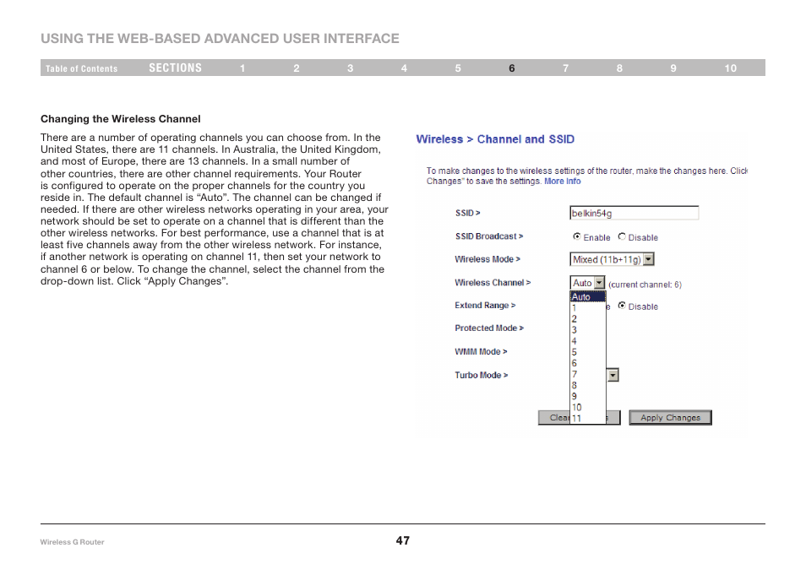Open the Table of Contents link
Viewport: 806px width, 564px height.
coord(81,68)
